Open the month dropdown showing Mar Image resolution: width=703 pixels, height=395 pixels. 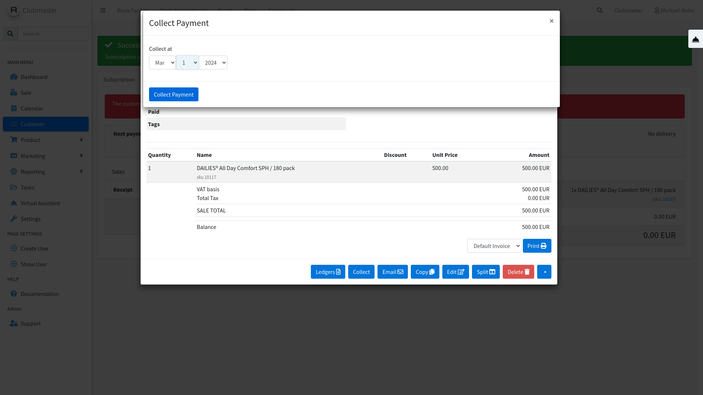coord(162,63)
